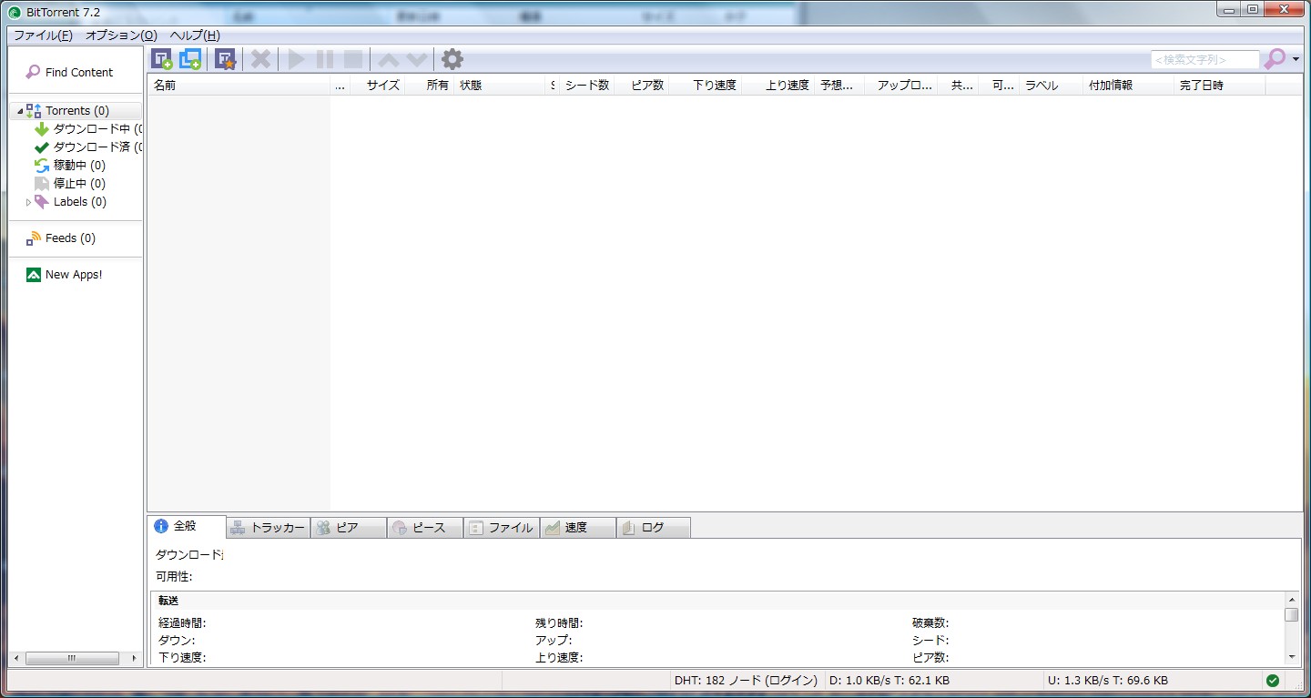Click the Create New Torrent toolbar icon
Screen dimensions: 1311x698
tap(225, 59)
